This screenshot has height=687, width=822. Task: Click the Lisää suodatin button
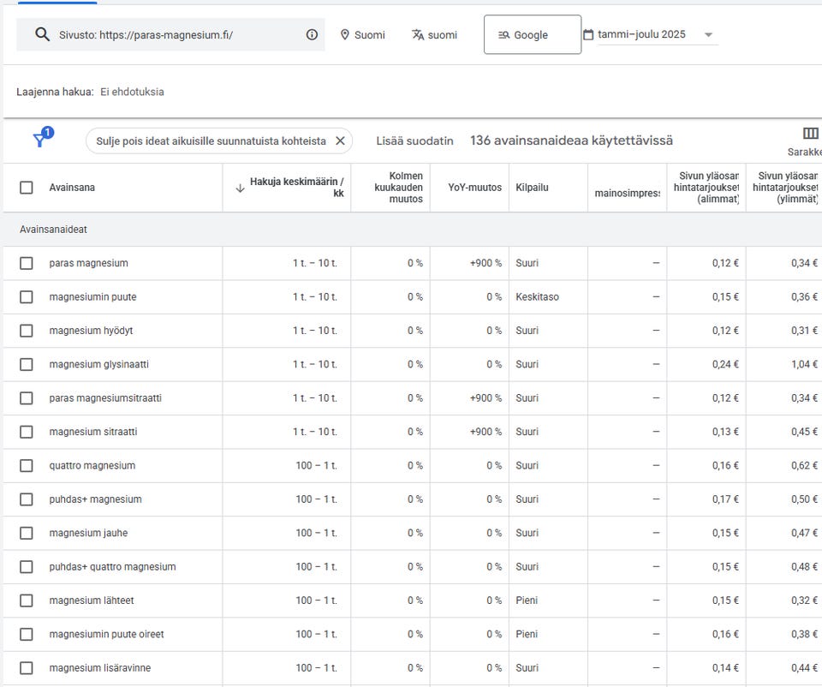(x=414, y=140)
